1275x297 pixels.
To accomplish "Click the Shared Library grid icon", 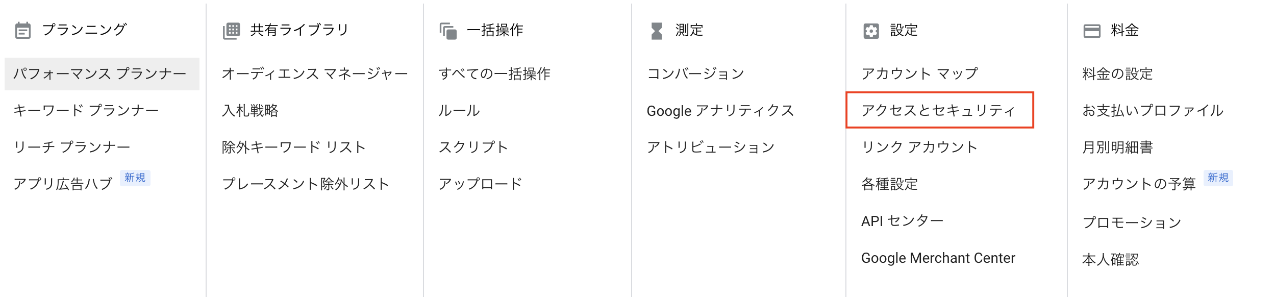I will pyautogui.click(x=231, y=31).
